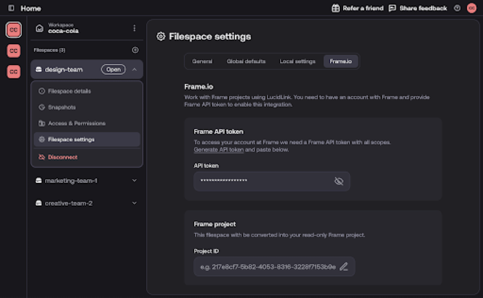Collapse the design-team filespace chevron

134,70
